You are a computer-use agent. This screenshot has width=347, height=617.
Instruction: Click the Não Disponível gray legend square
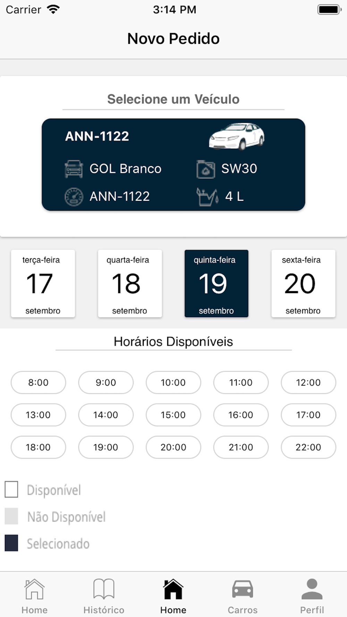(x=11, y=516)
